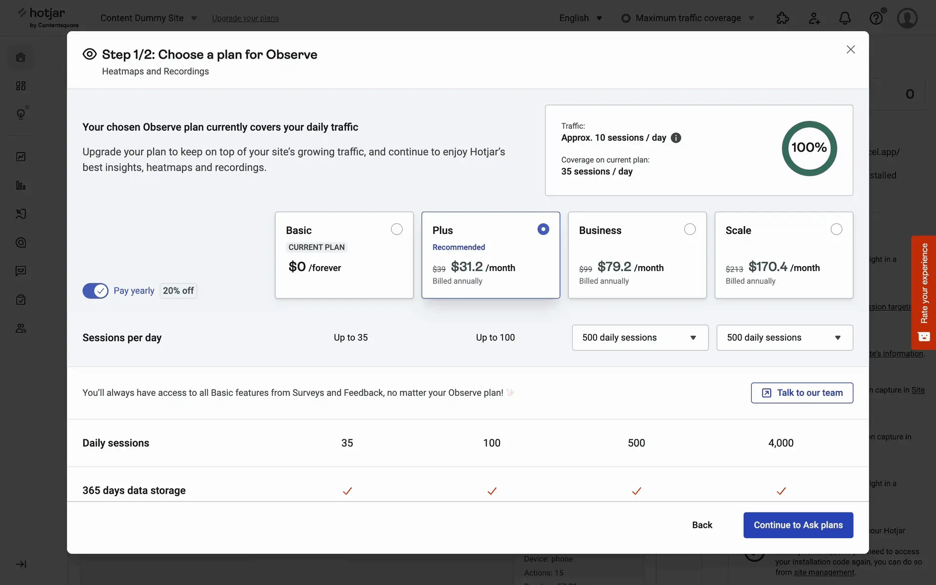Expand Scale plan daily sessions dropdown
This screenshot has height=585, width=936.
coord(784,338)
